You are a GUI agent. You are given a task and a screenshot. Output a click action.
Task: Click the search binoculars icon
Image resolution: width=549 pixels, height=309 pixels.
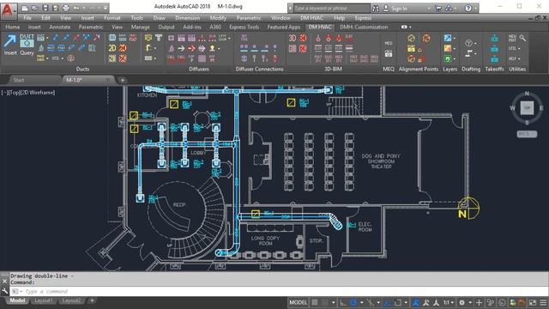pos(376,8)
